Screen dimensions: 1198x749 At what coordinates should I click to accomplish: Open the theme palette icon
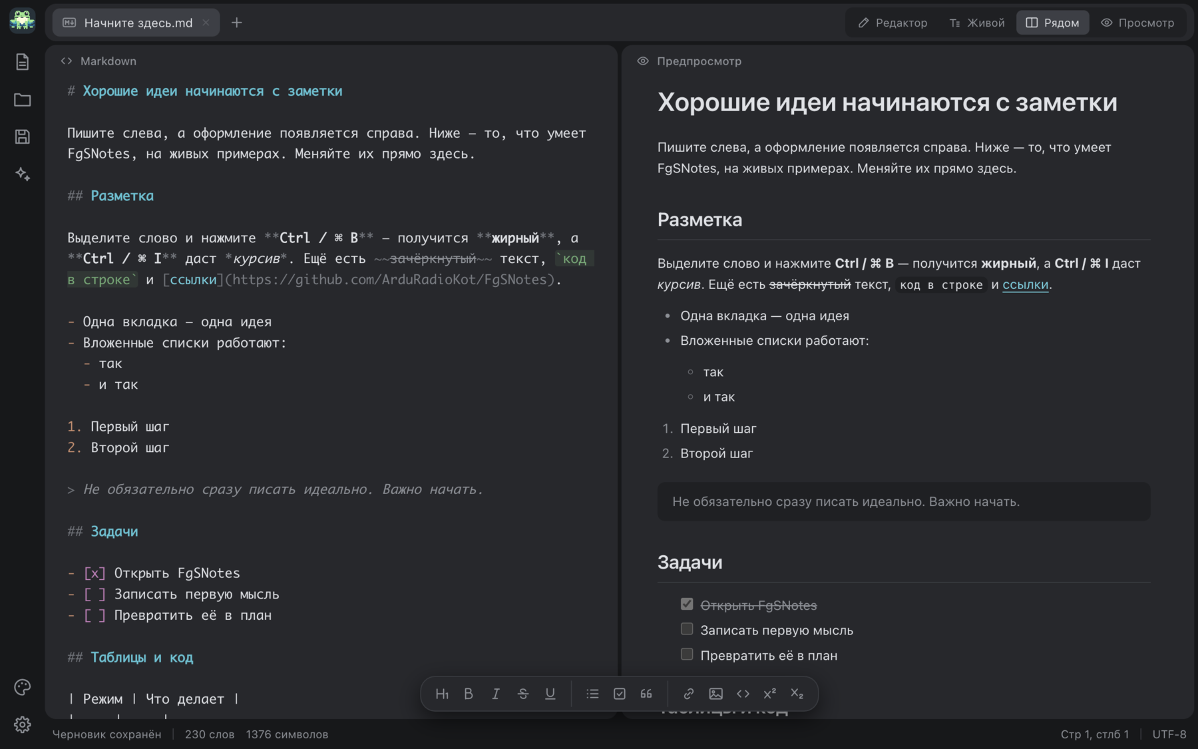[22, 687]
